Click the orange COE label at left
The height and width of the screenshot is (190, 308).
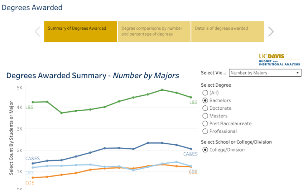point(30,183)
